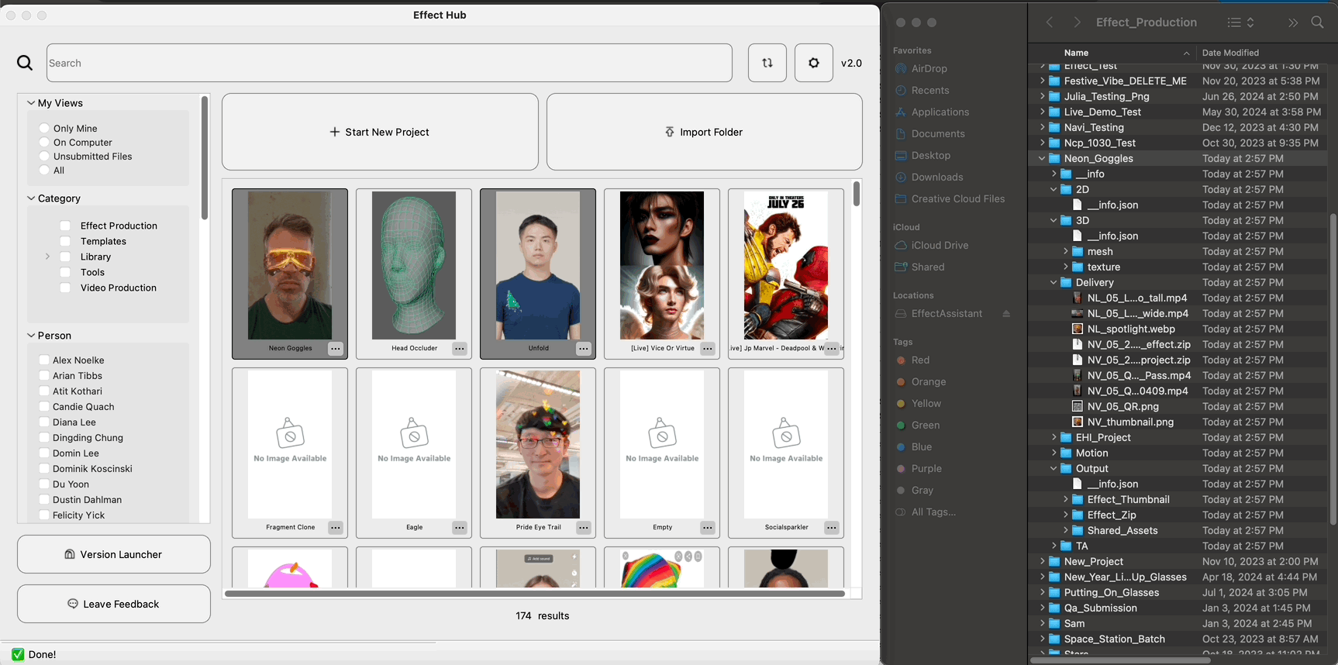Open Applications in the Finder sidebar
This screenshot has height=665, width=1338.
coord(940,112)
